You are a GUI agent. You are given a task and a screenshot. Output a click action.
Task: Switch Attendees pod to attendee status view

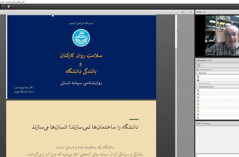[203, 65]
